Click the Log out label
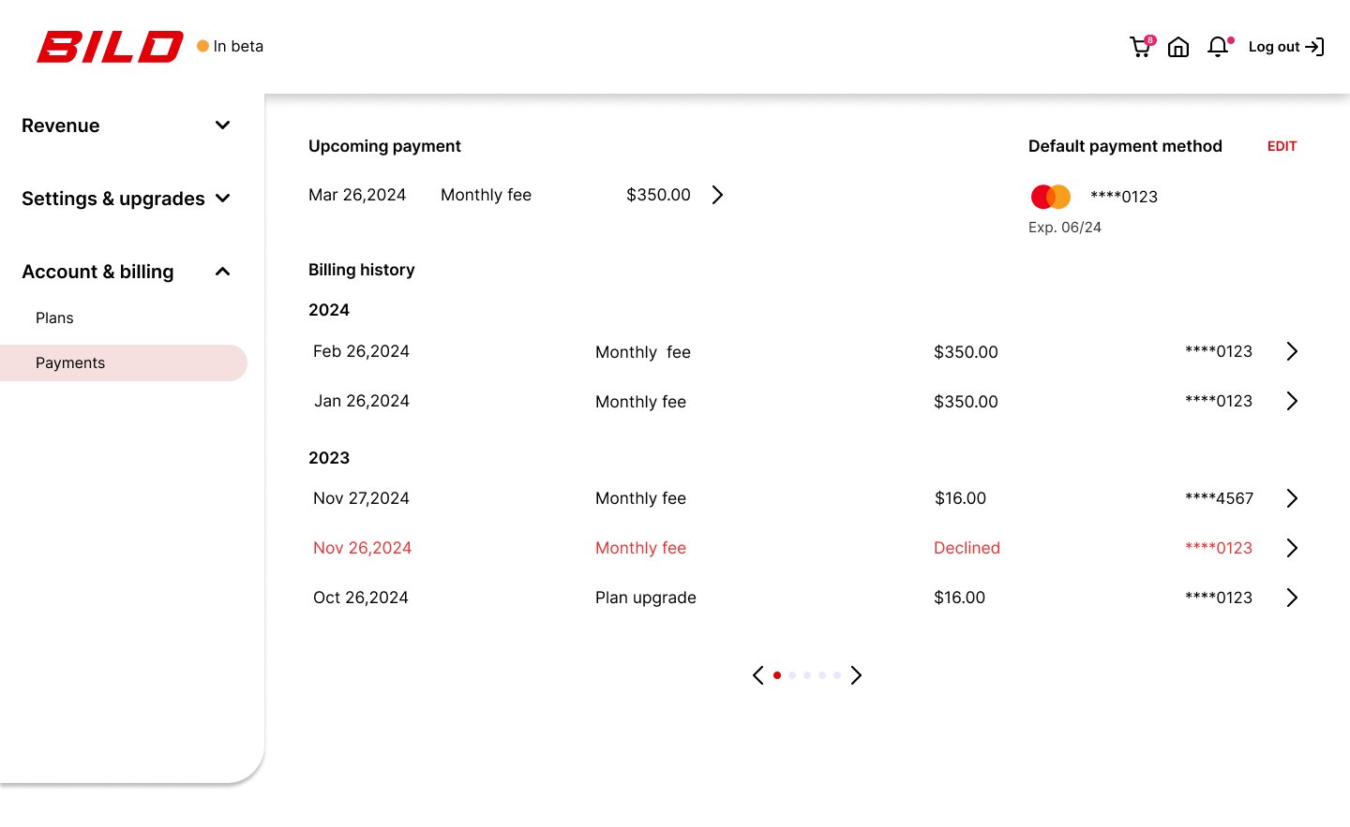The height and width of the screenshot is (827, 1350). (1274, 46)
